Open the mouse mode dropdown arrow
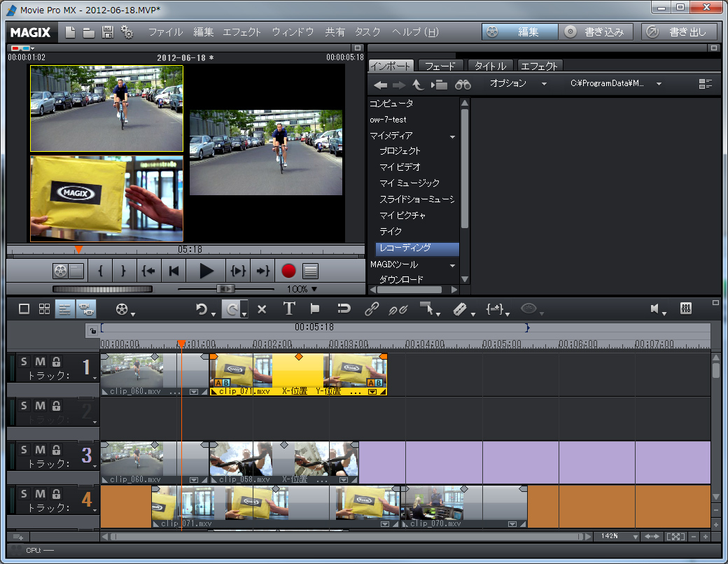Image resolution: width=728 pixels, height=564 pixels. [x=439, y=314]
